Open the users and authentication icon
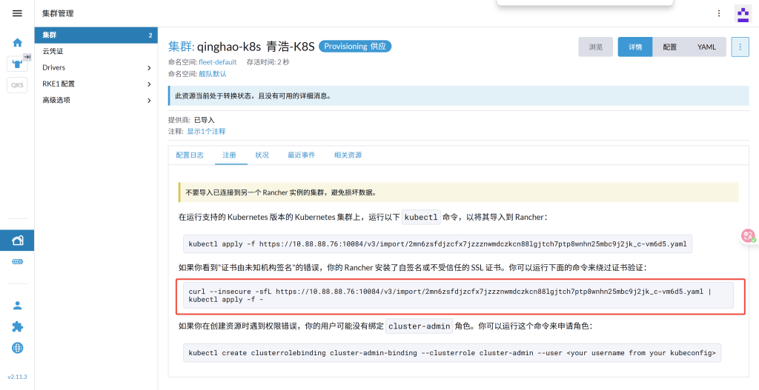Screen dimensions: 759x390 tap(17, 305)
